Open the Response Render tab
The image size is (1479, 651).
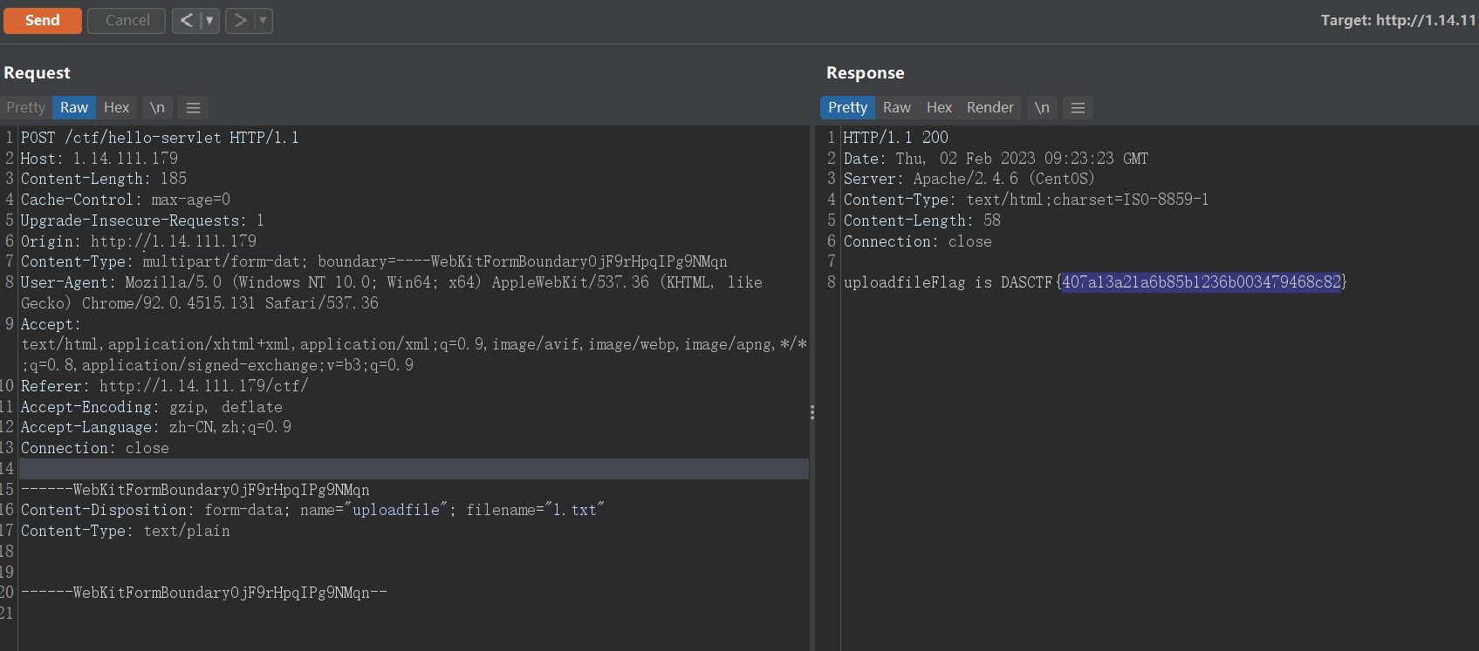(990, 107)
